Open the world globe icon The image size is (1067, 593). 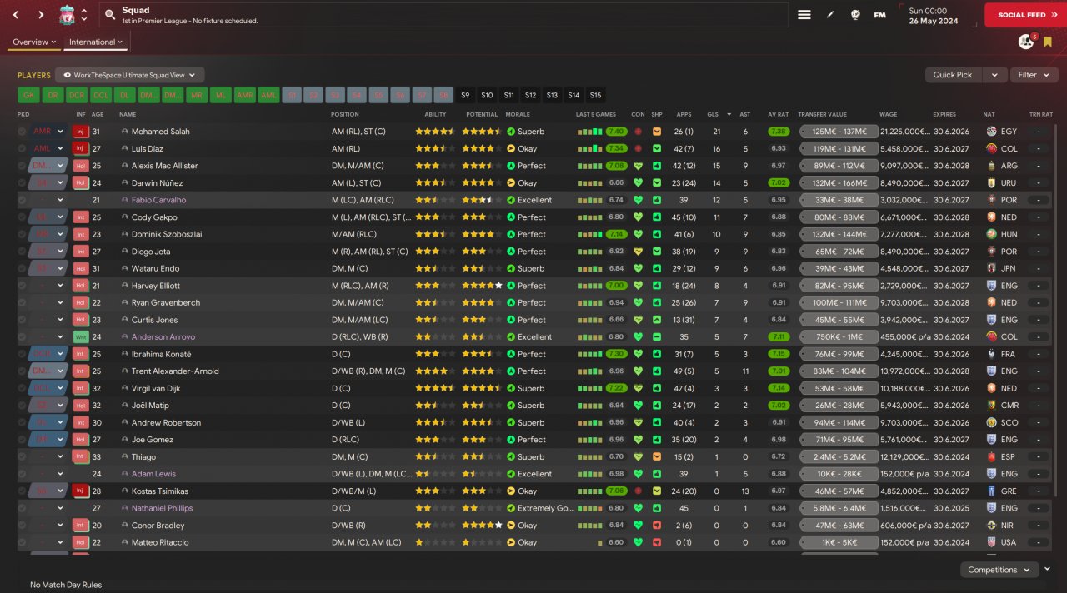[855, 15]
